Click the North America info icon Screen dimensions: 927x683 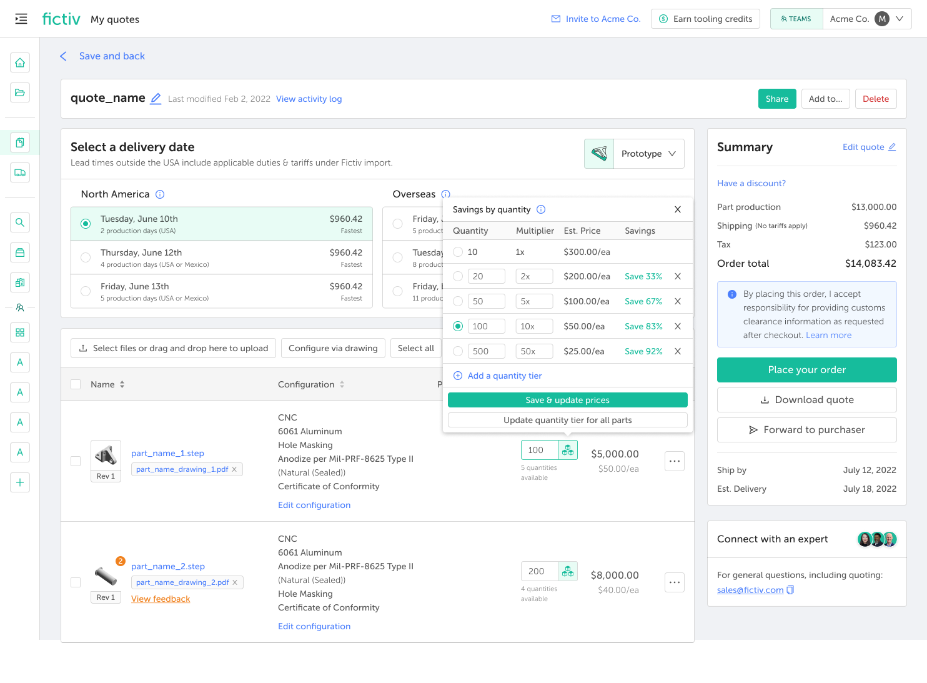click(160, 194)
